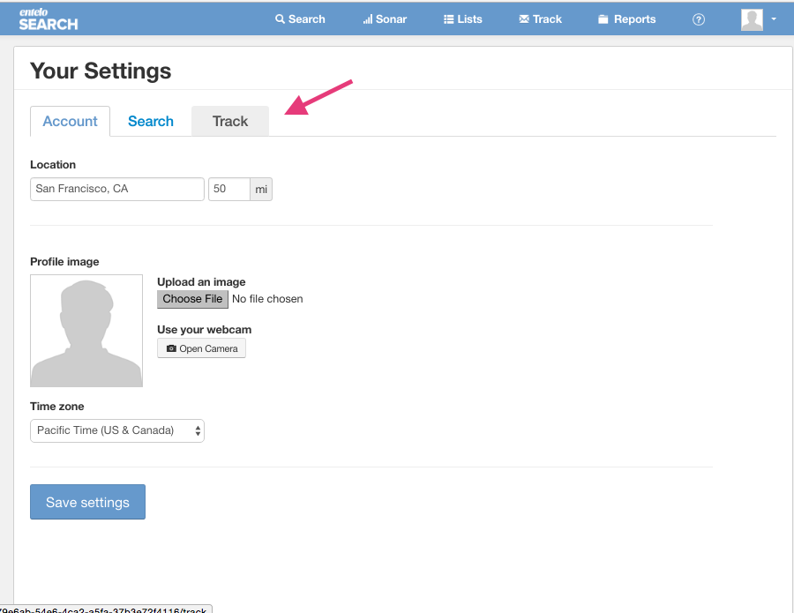Screen dimensions: 794x613
Task: Expand the account dropdown caret
Action: pyautogui.click(x=774, y=19)
